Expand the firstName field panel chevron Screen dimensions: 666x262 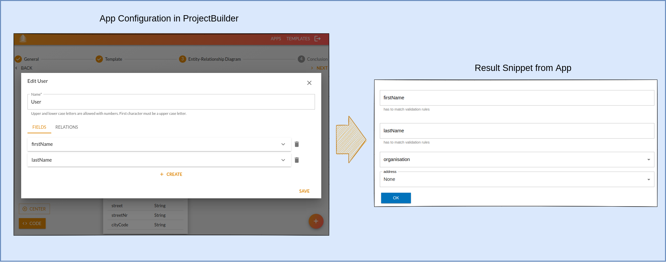tap(283, 144)
